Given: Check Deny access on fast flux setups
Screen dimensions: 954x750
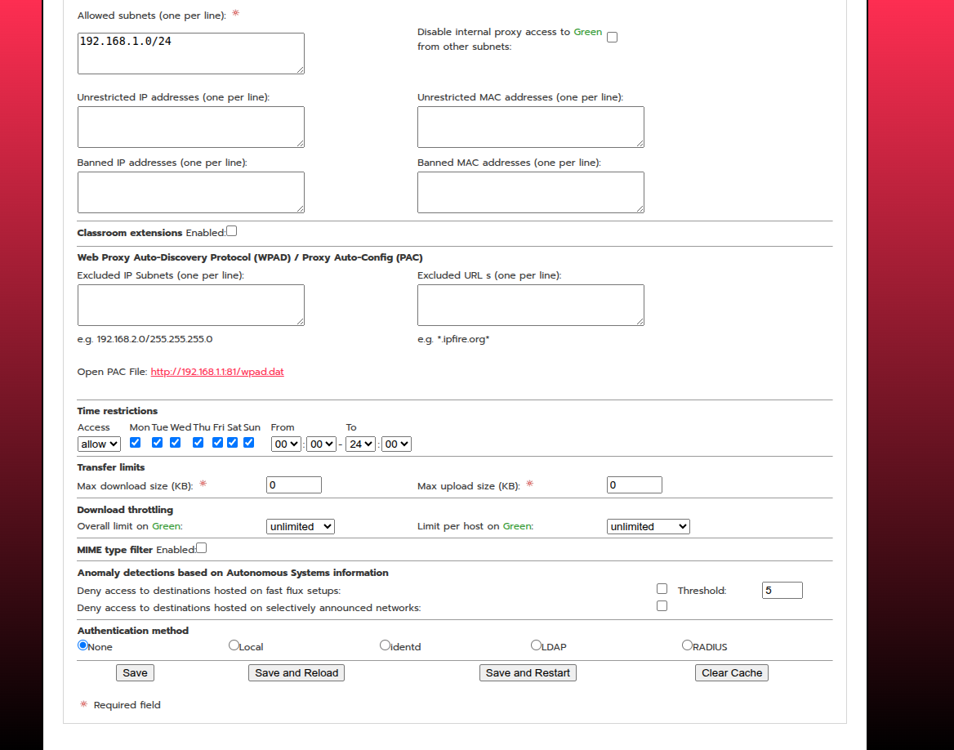Looking at the screenshot, I should click(x=662, y=589).
